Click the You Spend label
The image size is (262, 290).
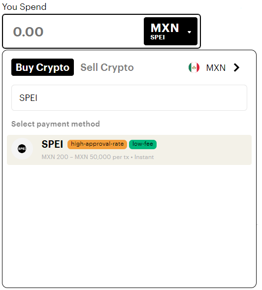coord(24,7)
